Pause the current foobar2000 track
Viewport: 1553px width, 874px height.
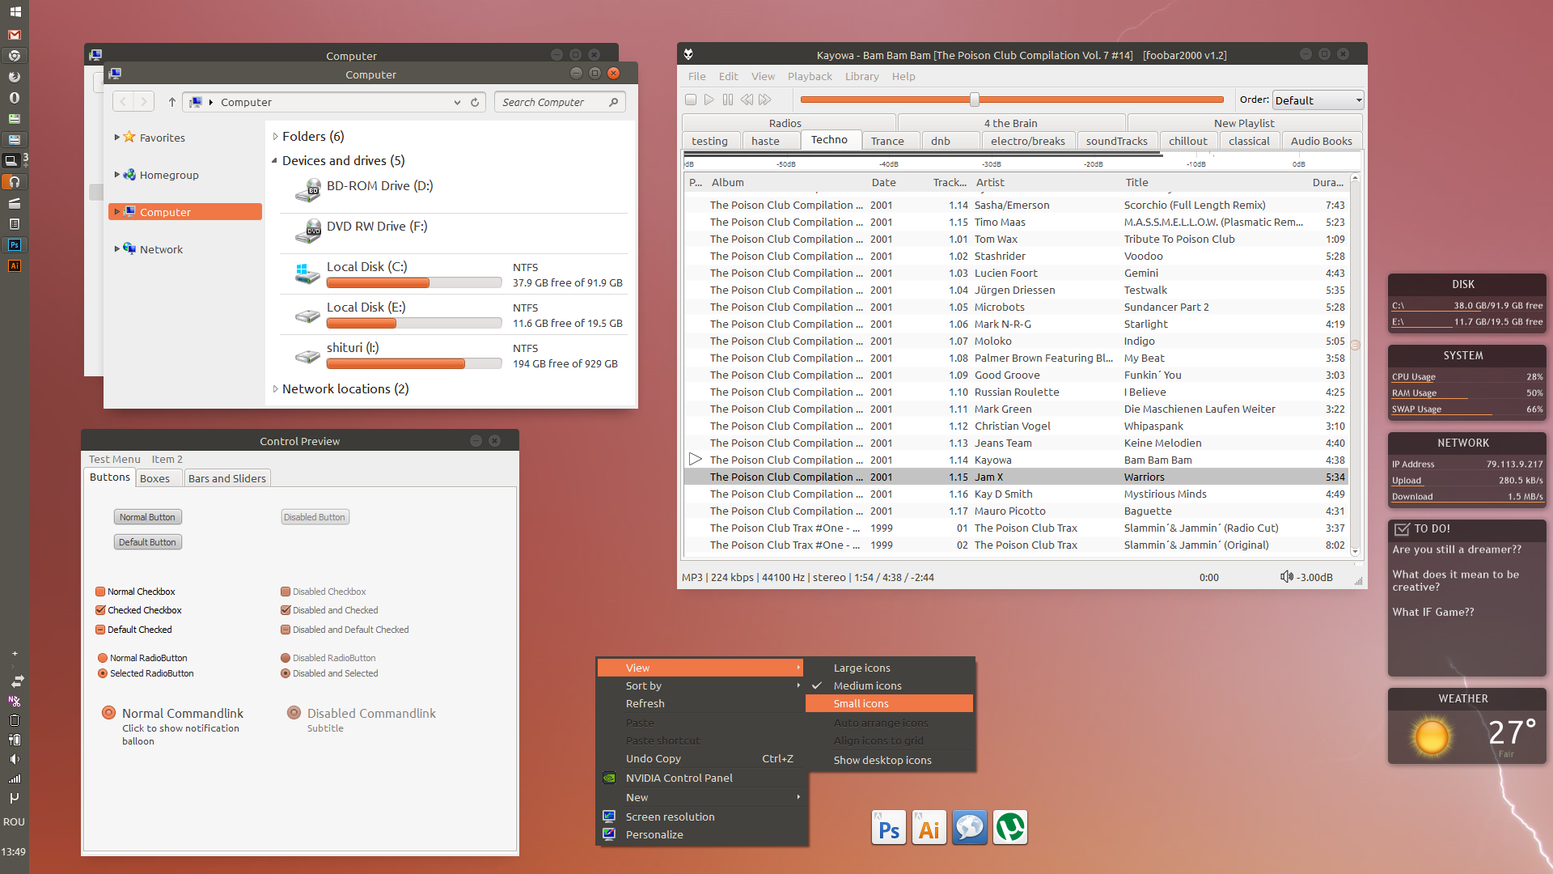(x=728, y=100)
